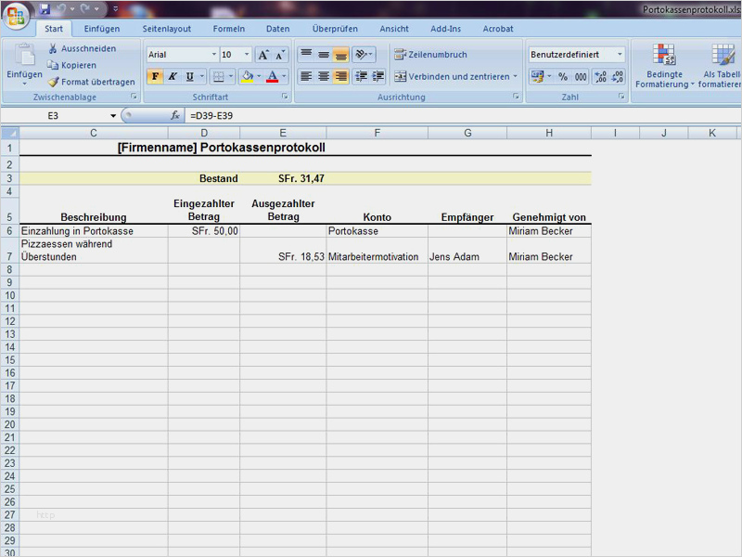Select cell containing Mitarbeitermotivation
This screenshot has width=742, height=557.
[376, 256]
